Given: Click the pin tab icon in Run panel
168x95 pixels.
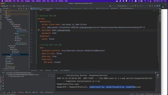Looking at the screenshot, I should tap(3, 89).
